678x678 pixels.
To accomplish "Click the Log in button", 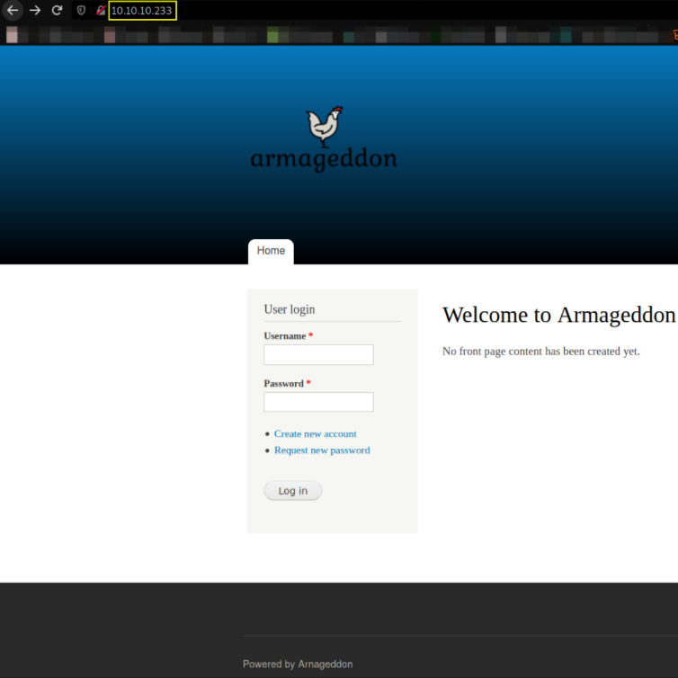I will tap(293, 491).
